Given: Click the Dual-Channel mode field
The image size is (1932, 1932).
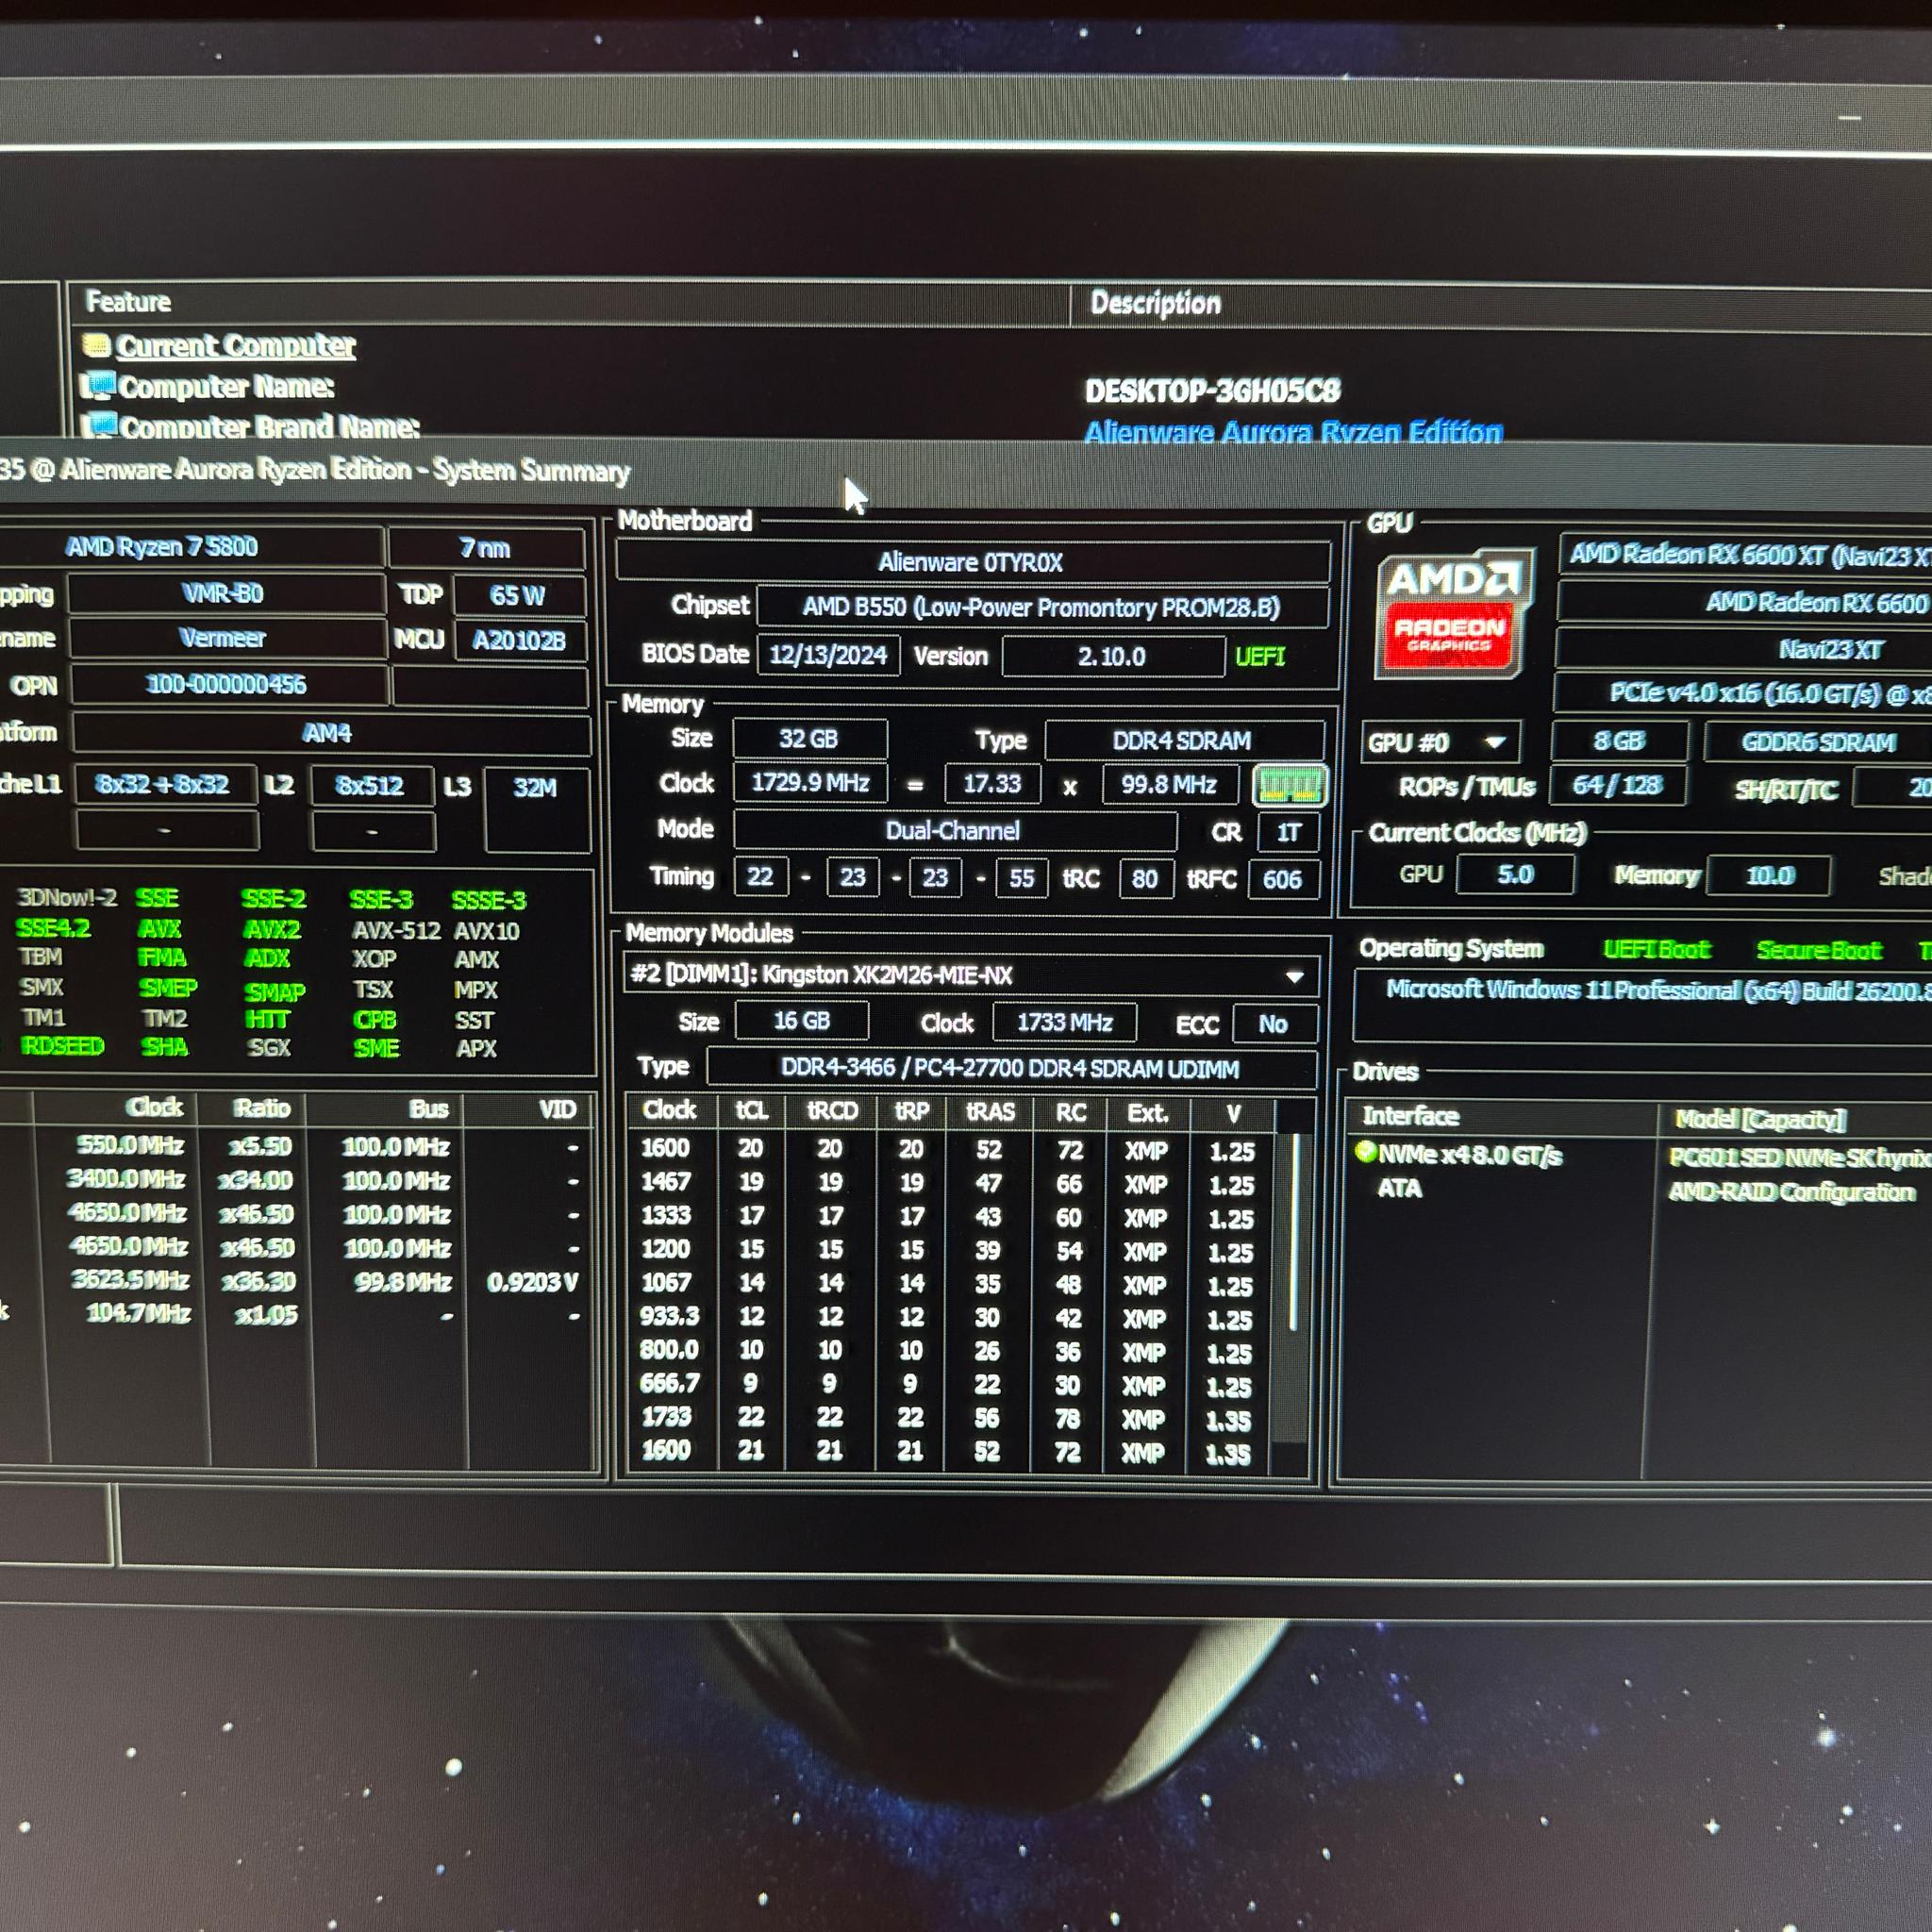Looking at the screenshot, I should (954, 831).
